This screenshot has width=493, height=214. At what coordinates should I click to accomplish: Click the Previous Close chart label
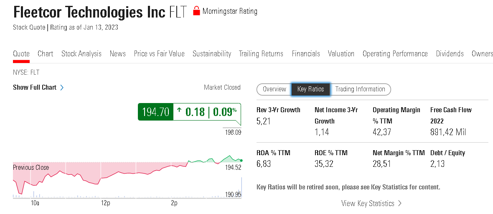pyautogui.click(x=31, y=168)
